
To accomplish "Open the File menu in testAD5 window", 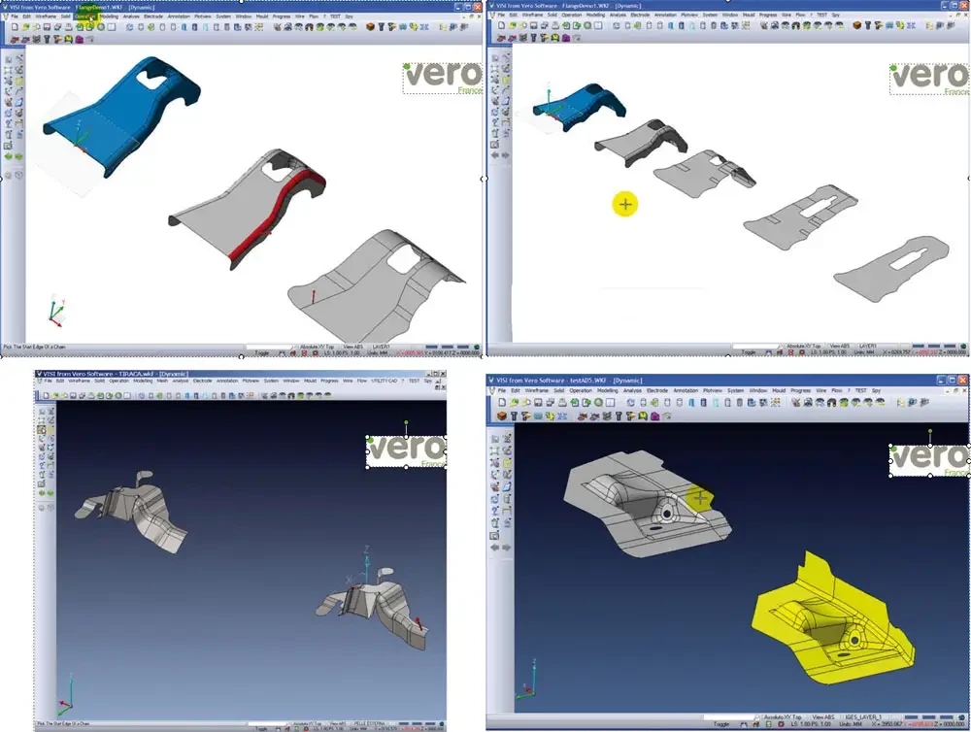I will 502,391.
